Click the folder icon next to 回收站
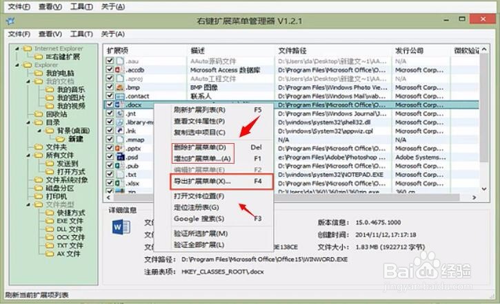Image resolution: width=500 pixels, height=304 pixels. pyautogui.click(x=39, y=114)
